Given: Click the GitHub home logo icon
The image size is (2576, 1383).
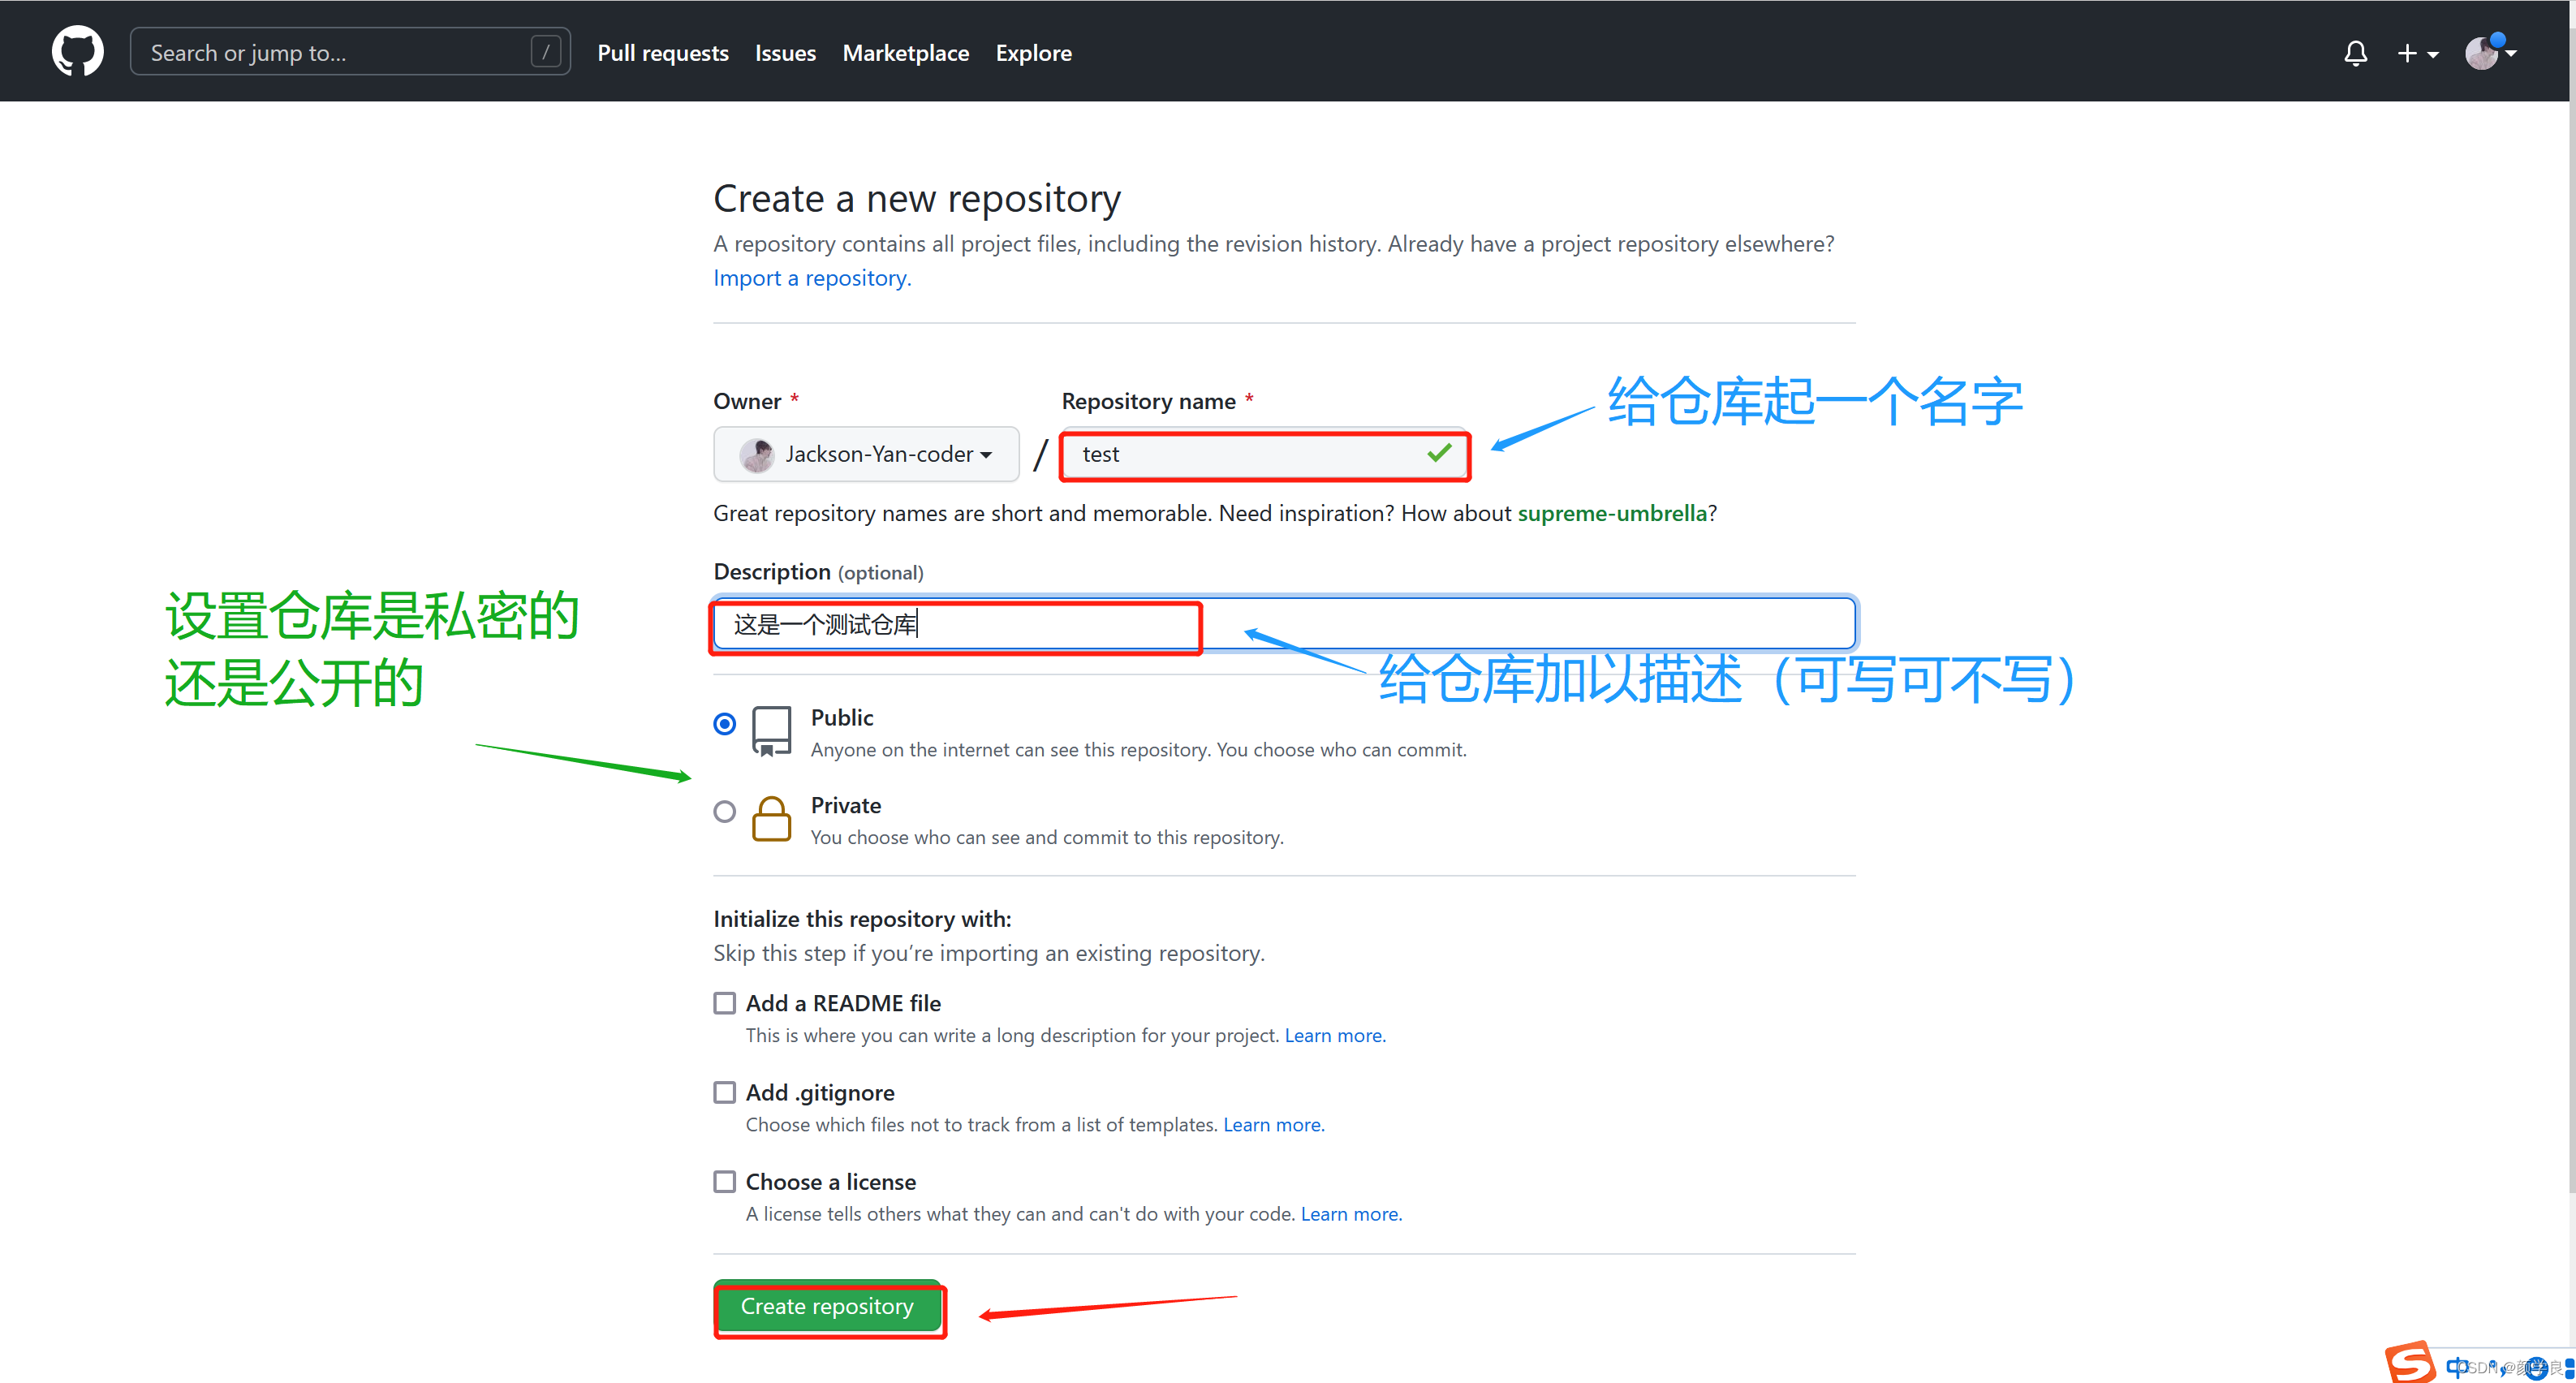Looking at the screenshot, I should [79, 51].
